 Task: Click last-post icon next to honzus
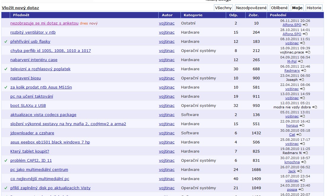click(302, 125)
